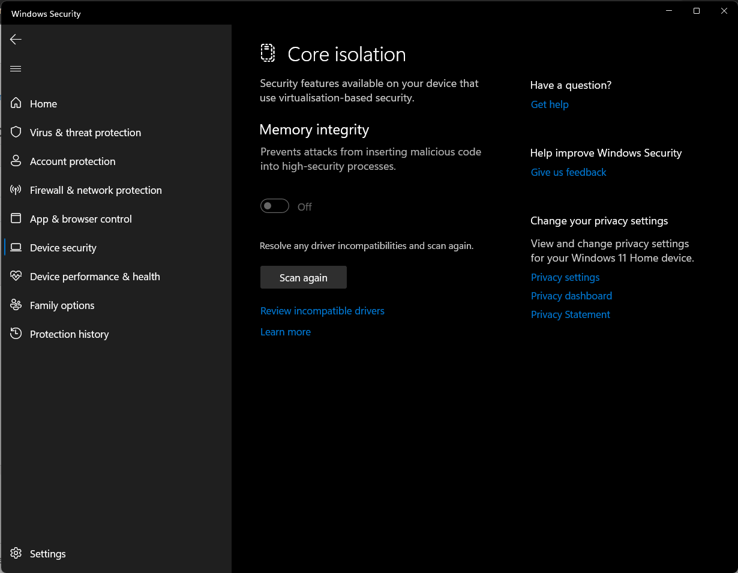The image size is (738, 573).
Task: Click the Firewall & network protection icon
Action: pyautogui.click(x=16, y=190)
